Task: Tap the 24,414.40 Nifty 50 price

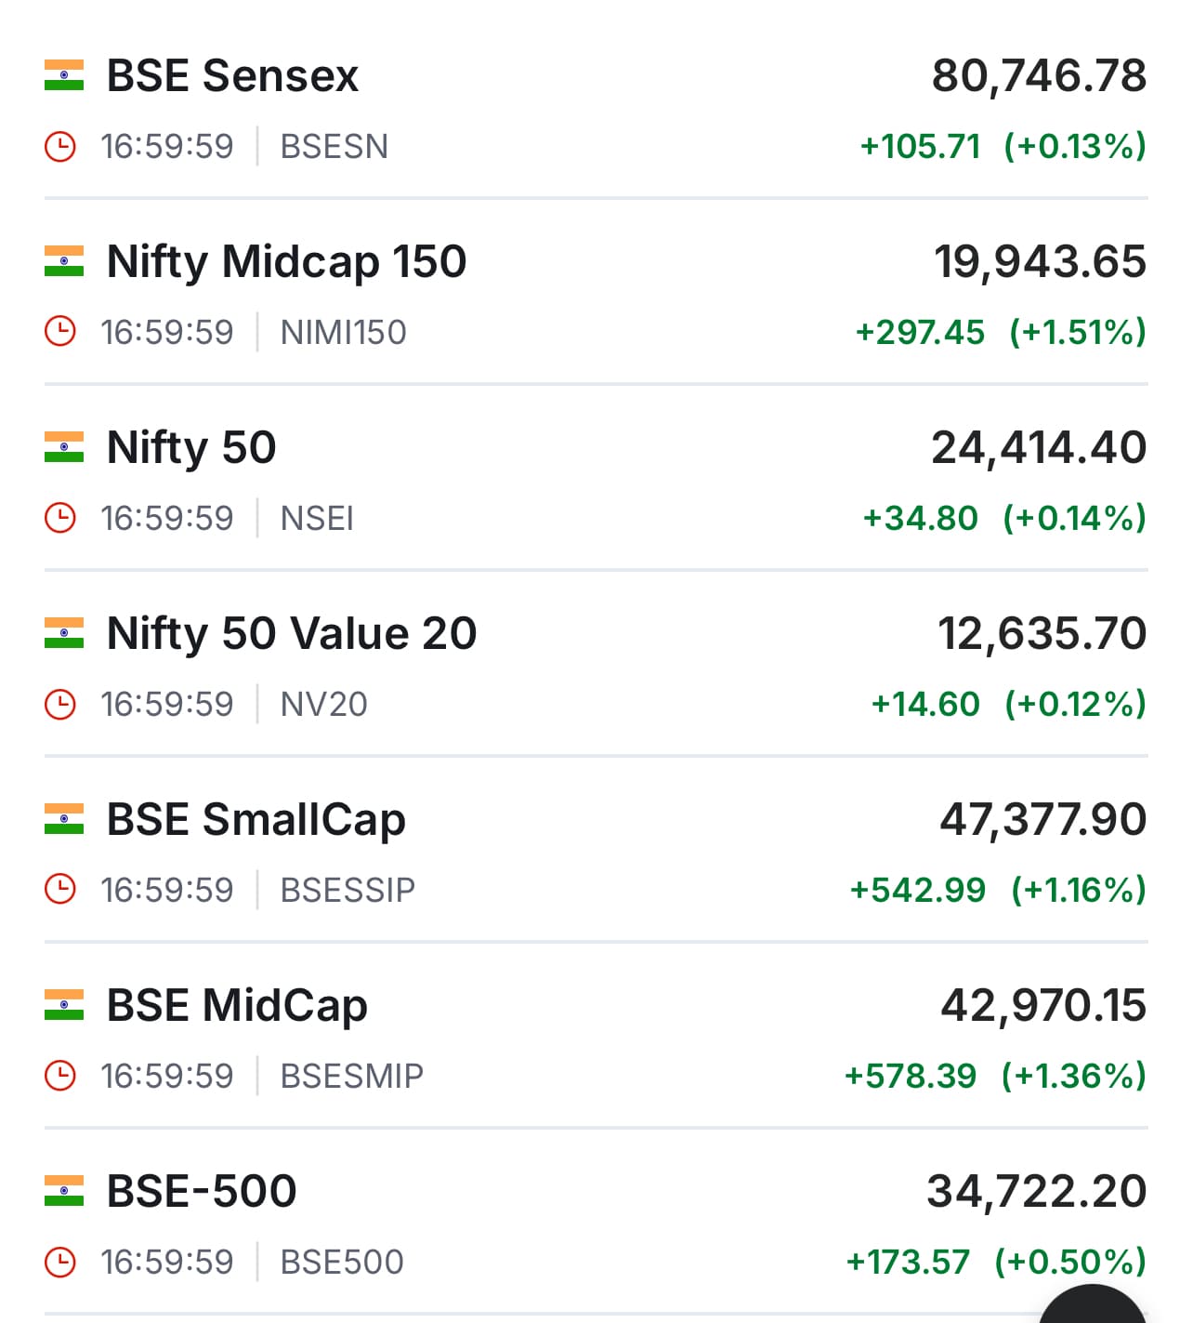Action: pos(1039,447)
